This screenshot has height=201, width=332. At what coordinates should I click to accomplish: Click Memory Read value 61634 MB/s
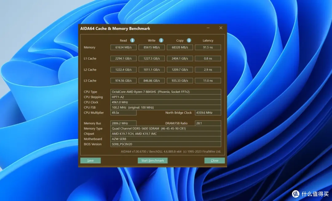124,47
